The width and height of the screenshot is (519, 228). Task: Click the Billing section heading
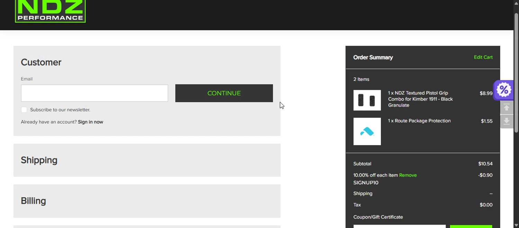click(33, 201)
